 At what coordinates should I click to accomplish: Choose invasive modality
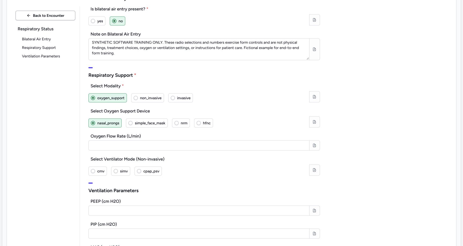coord(180,98)
